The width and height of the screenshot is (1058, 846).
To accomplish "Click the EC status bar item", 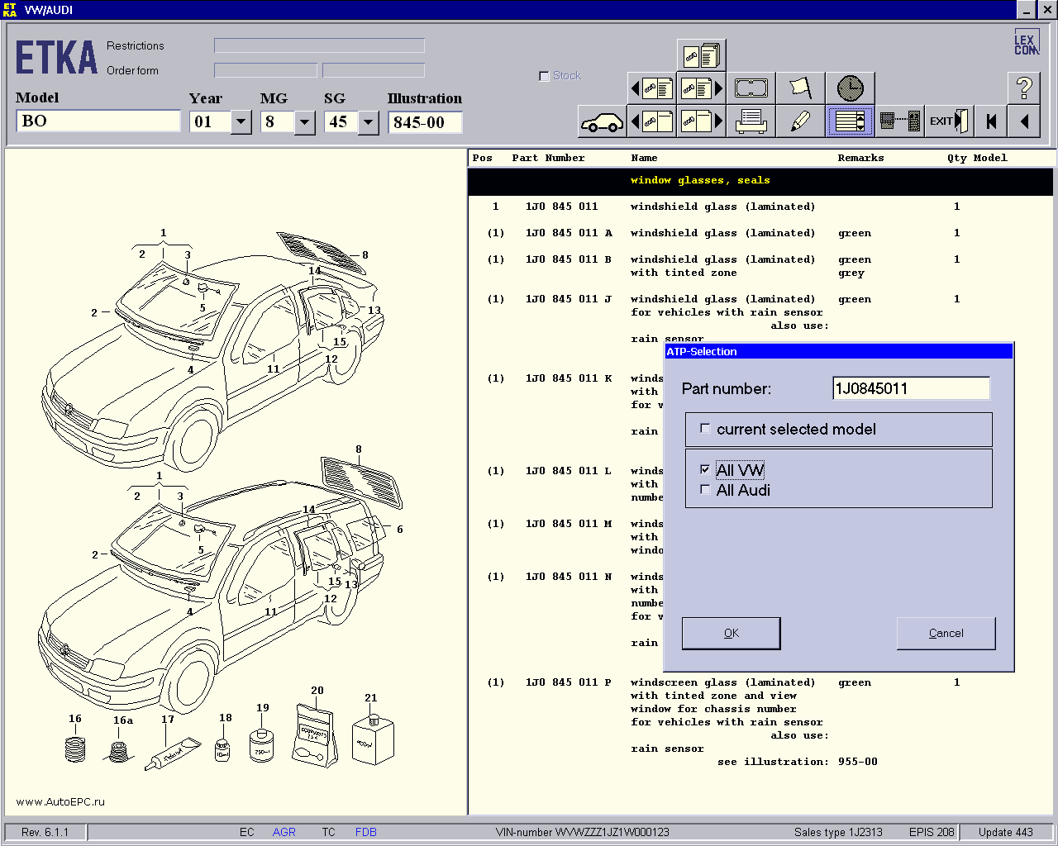I will pos(246,832).
